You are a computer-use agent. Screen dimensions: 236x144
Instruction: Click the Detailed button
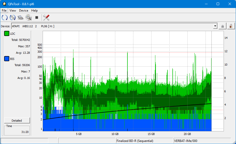pyautogui.click(x=17, y=121)
